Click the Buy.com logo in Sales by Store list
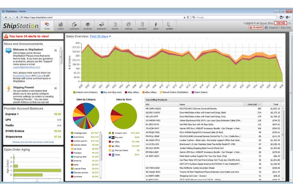The image size is (293, 190). [x=113, y=137]
